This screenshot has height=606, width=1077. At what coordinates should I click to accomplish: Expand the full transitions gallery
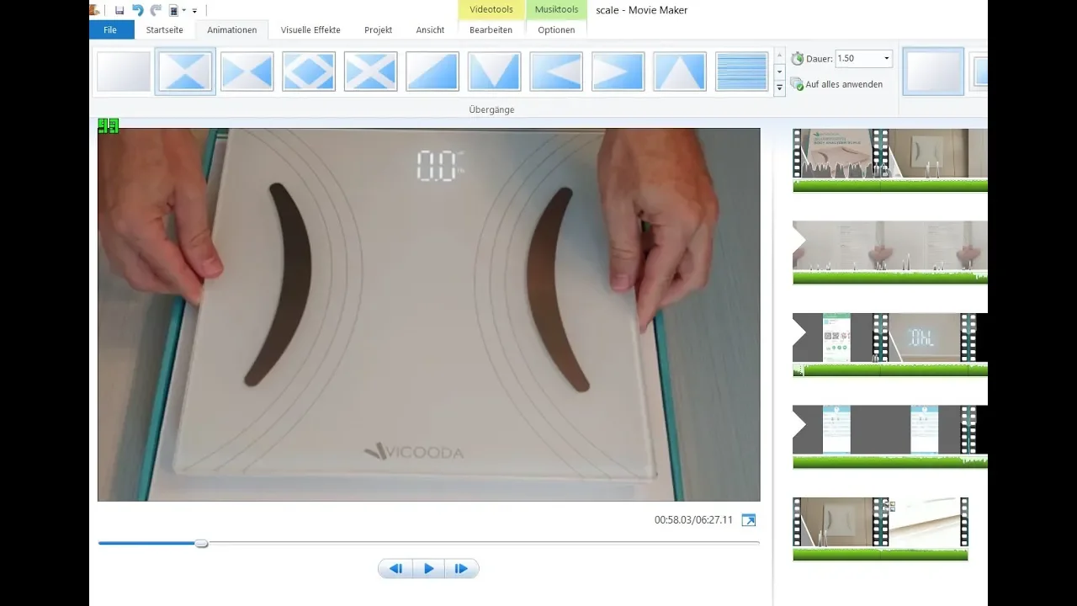779,87
